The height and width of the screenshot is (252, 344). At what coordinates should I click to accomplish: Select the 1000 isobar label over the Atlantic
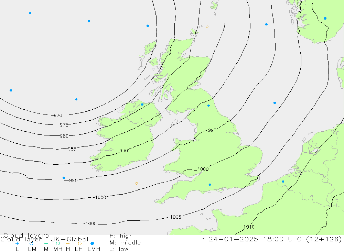(x=101, y=198)
